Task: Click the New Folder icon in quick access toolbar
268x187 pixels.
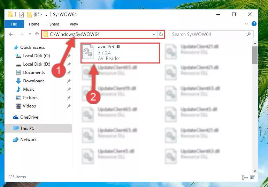Action: pyautogui.click(x=29, y=15)
